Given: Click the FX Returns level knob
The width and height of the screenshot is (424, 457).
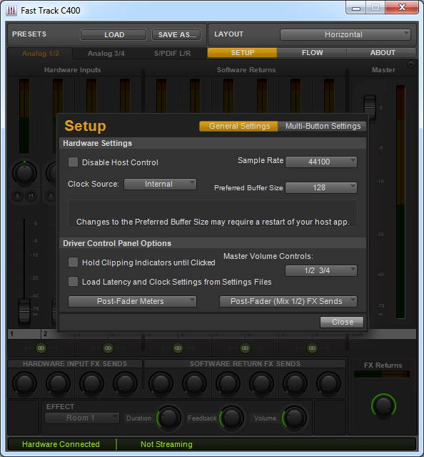Looking at the screenshot, I should [383, 406].
